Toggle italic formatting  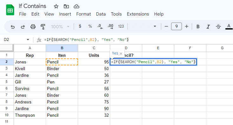(x=208, y=27)
